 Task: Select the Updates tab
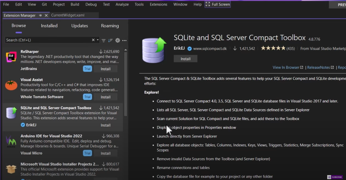80,26
